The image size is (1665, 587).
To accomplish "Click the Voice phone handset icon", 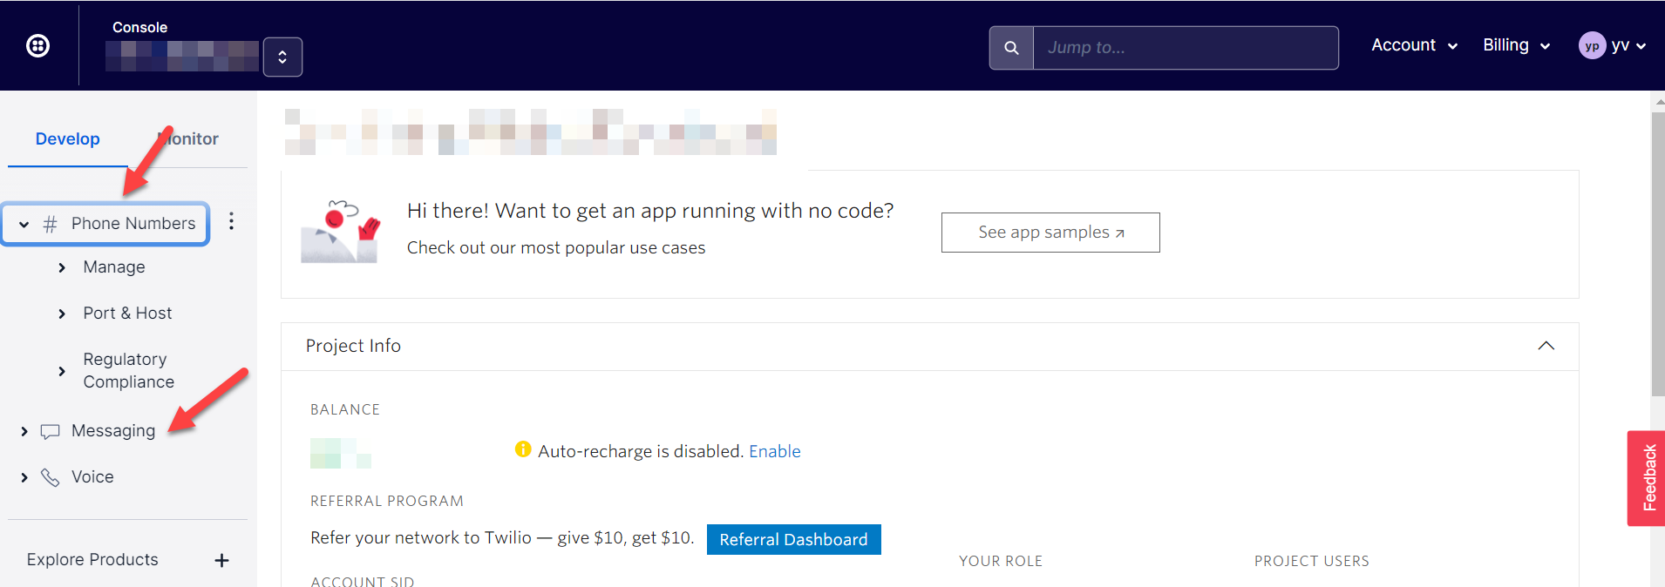I will click(51, 477).
